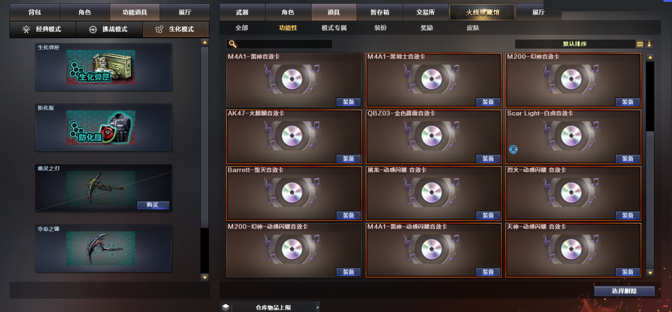Image resolution: width=672 pixels, height=312 pixels.
Task: Open the 火线珍藏馆 tab
Action: coord(482,12)
